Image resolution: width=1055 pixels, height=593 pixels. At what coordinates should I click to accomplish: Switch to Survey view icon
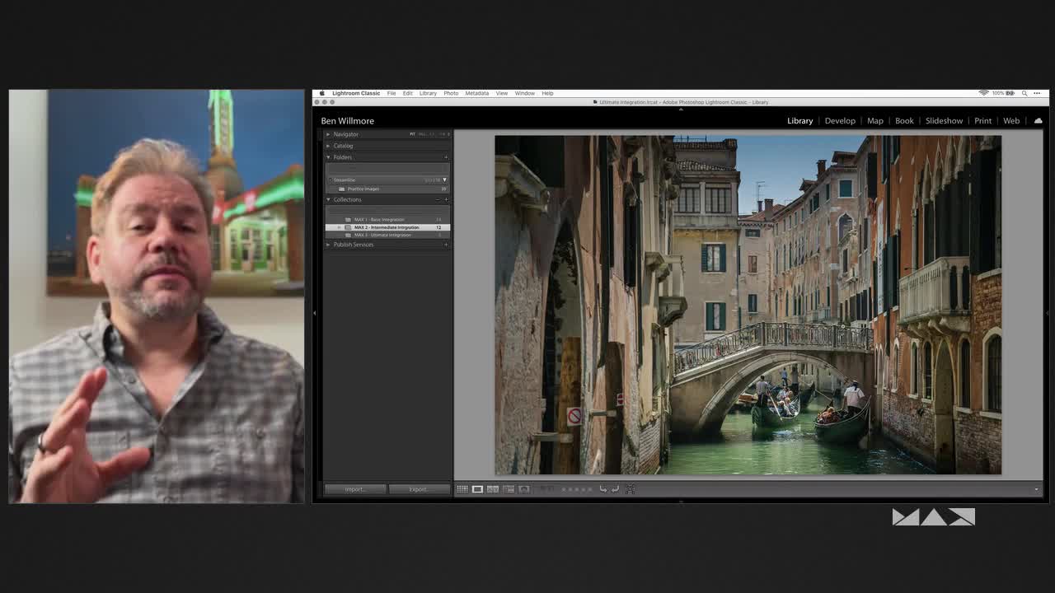[509, 489]
